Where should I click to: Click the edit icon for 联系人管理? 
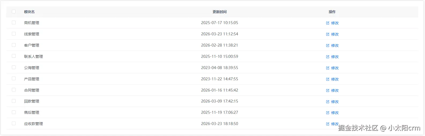click(x=327, y=57)
